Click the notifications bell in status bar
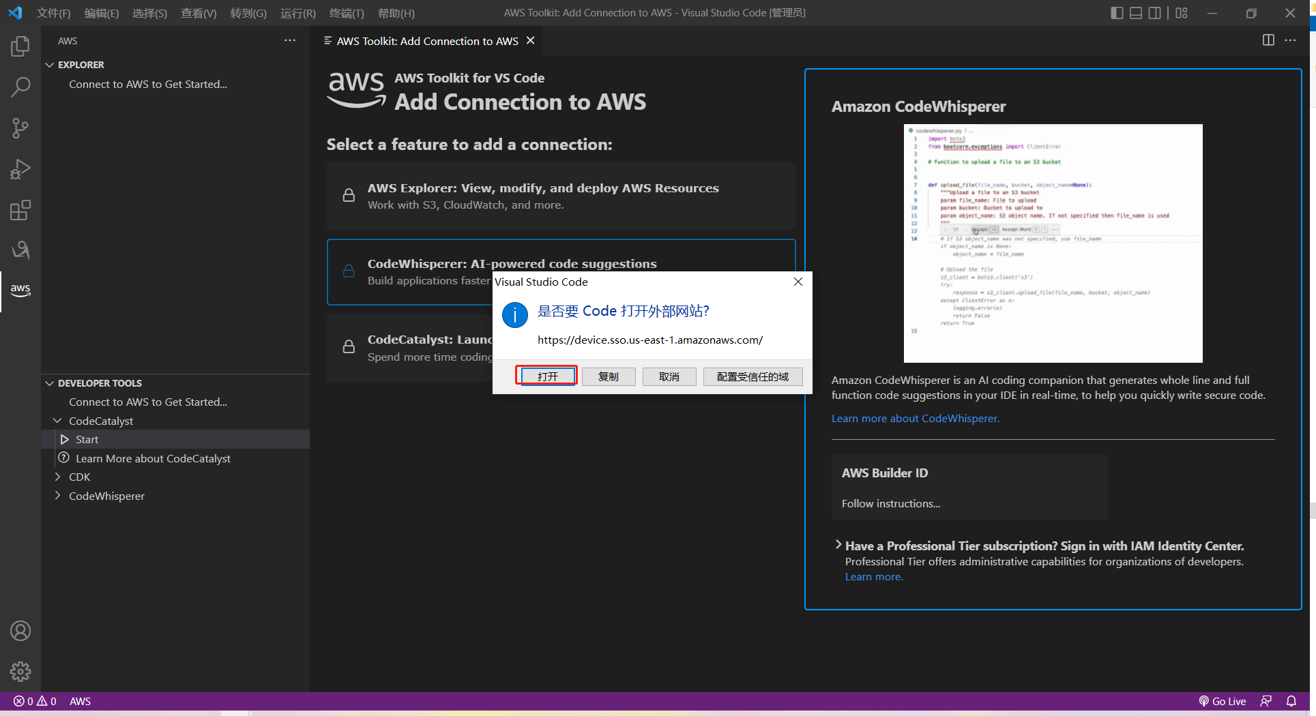The width and height of the screenshot is (1316, 716). click(x=1291, y=701)
